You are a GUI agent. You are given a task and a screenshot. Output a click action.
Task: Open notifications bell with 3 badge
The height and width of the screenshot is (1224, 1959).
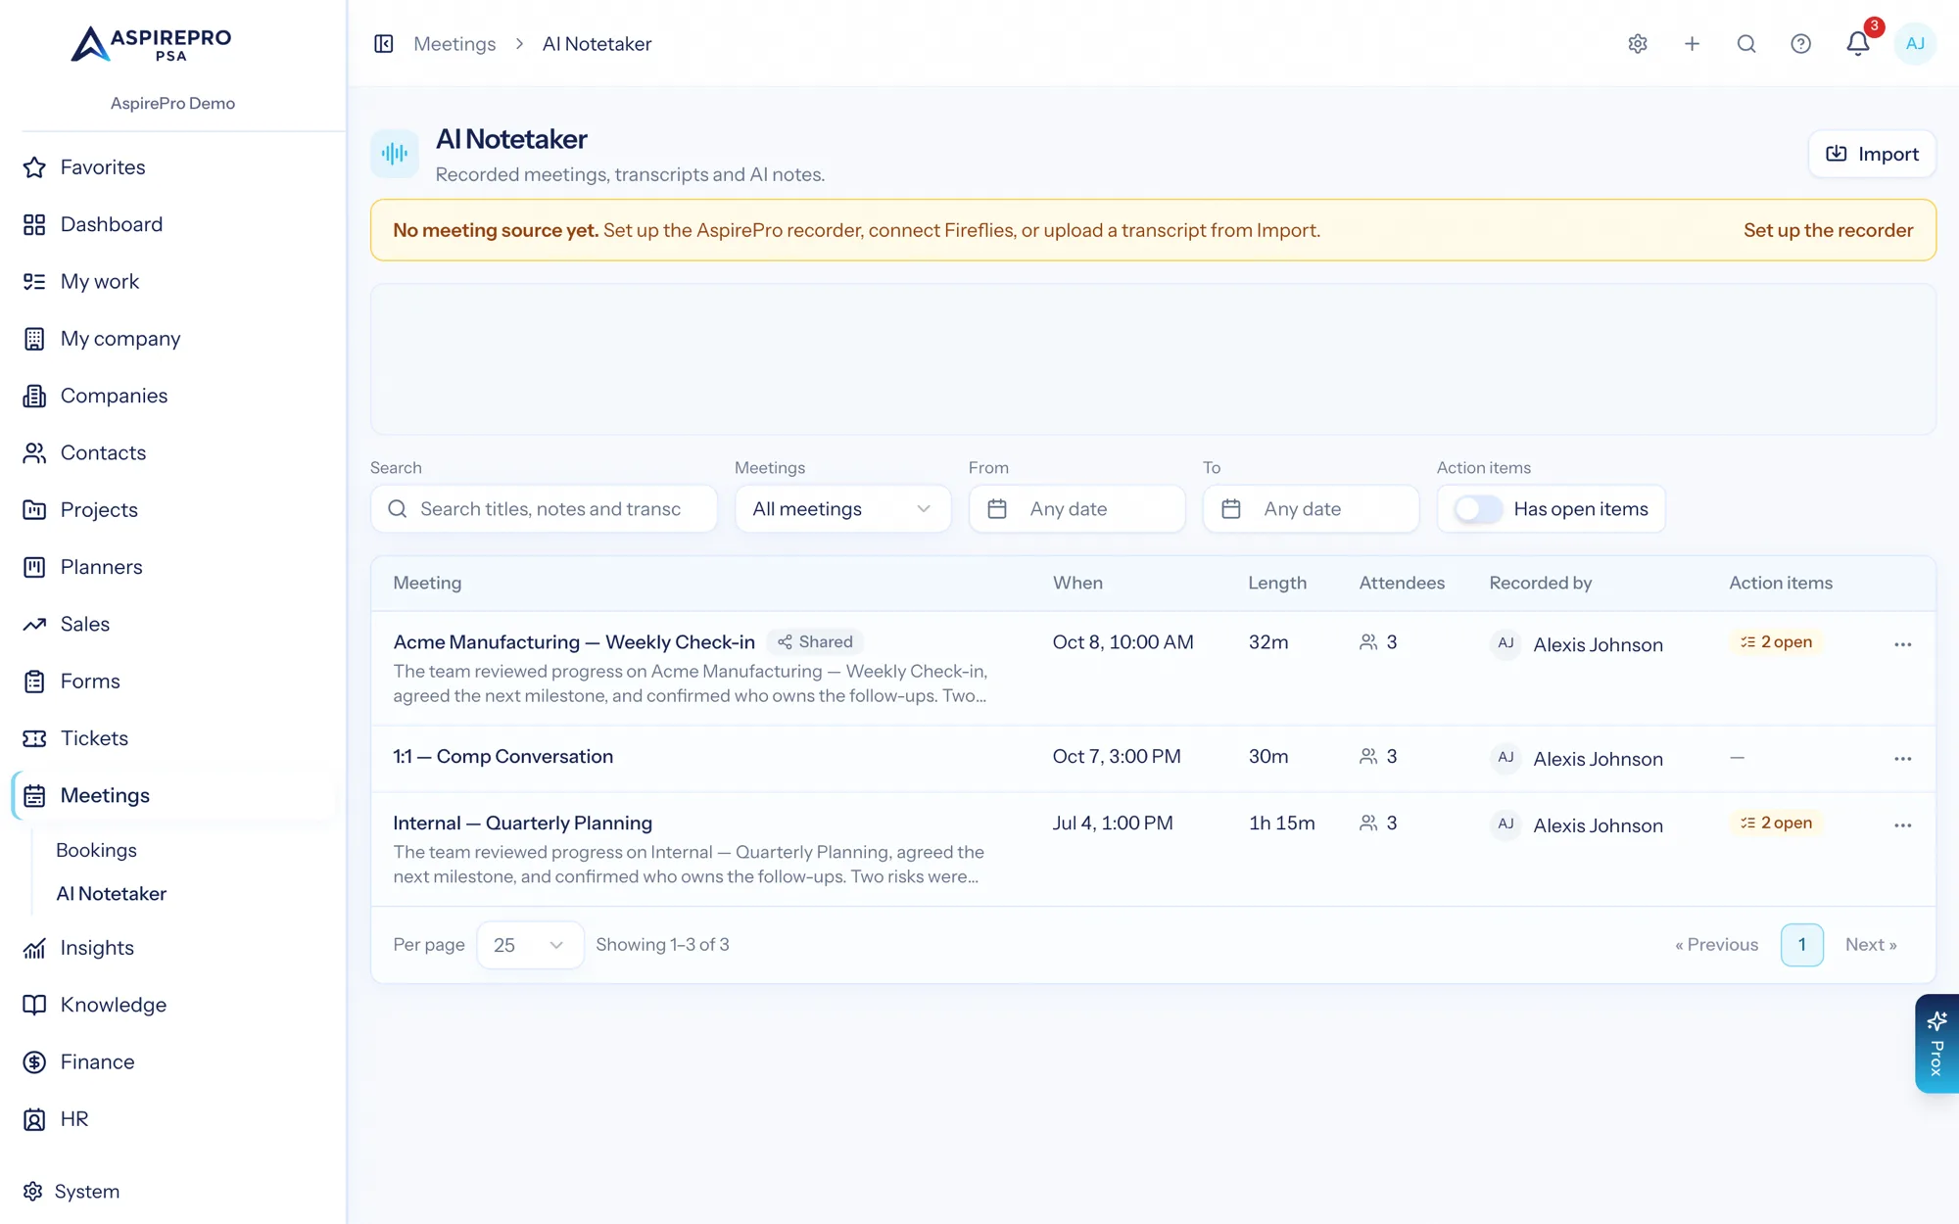point(1858,44)
